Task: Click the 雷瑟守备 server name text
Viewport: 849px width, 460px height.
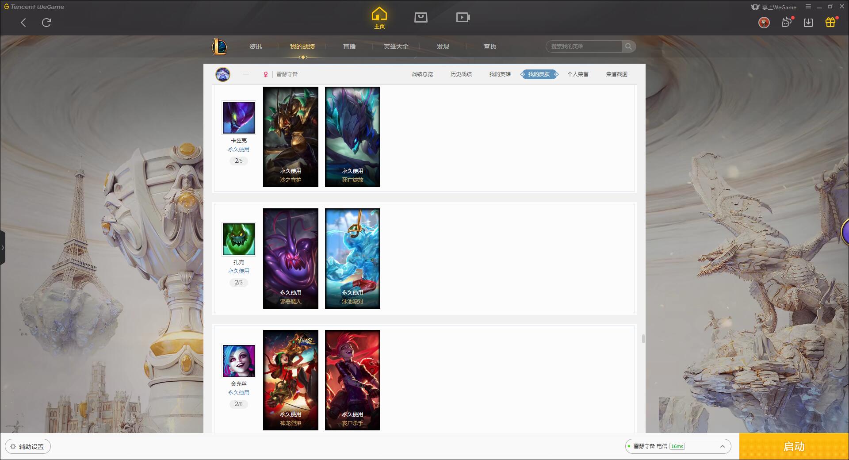Action: 287,74
